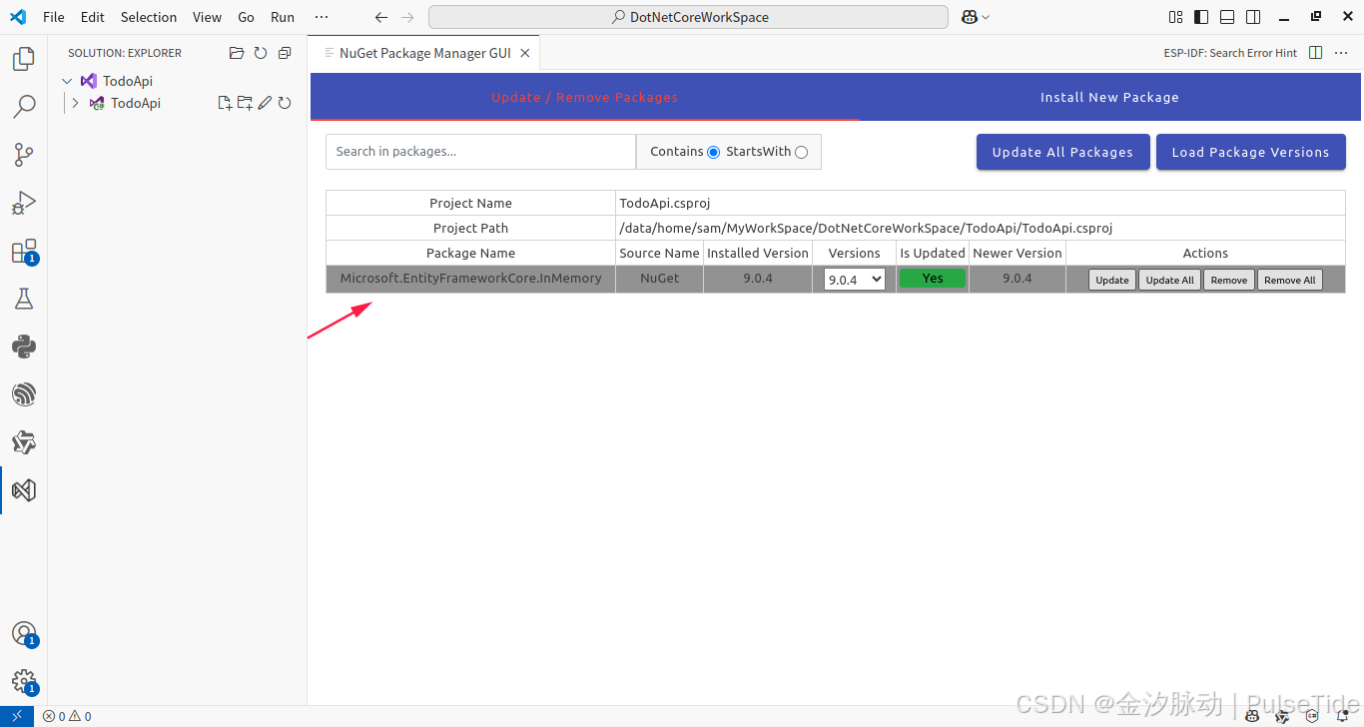Image resolution: width=1364 pixels, height=727 pixels.
Task: Expand the TodoApi project node
Action: coord(75,103)
